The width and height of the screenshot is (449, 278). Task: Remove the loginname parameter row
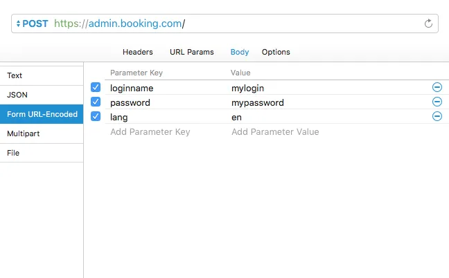point(437,87)
